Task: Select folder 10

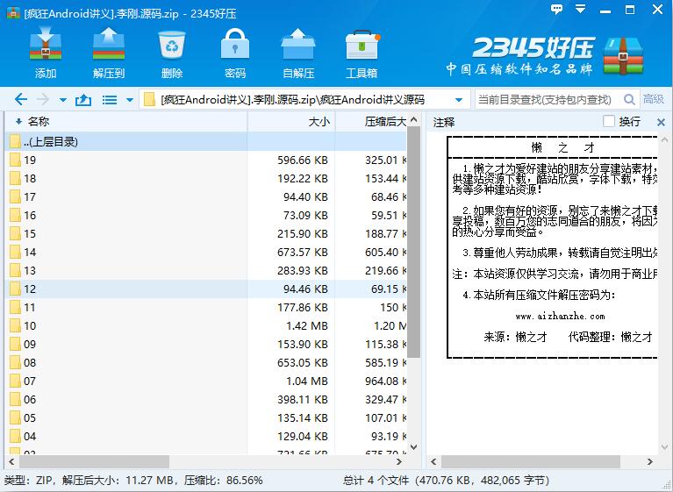Action: [206, 326]
